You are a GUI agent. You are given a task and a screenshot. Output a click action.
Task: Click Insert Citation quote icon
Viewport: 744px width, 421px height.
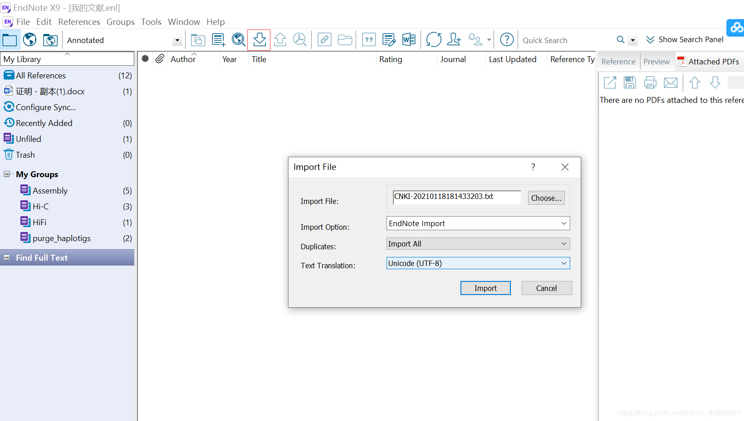pos(369,40)
